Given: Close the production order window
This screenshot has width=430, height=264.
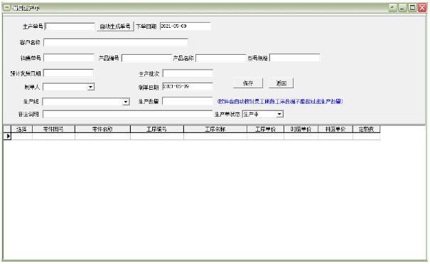Looking at the screenshot, I should point(422,8).
